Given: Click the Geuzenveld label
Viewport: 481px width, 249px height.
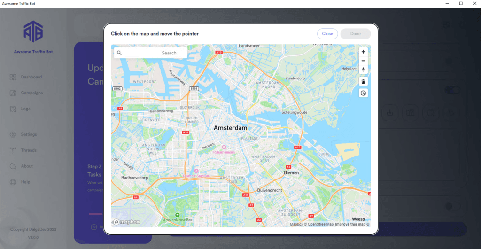Looking at the screenshot, I should (150, 120).
